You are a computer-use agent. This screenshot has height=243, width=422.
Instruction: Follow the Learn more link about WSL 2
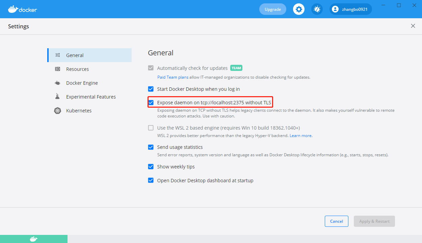tap(300, 136)
